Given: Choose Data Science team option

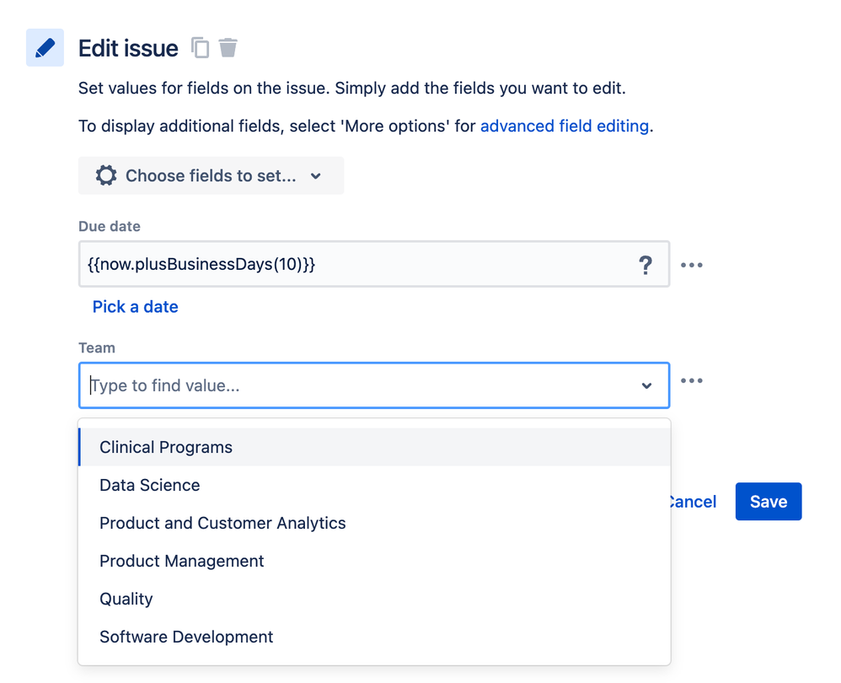Looking at the screenshot, I should pyautogui.click(x=150, y=485).
